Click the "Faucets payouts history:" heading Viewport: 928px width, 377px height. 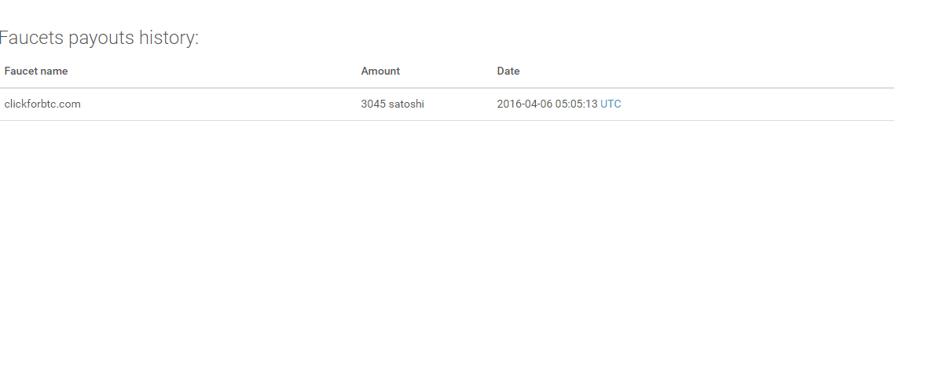(x=99, y=38)
